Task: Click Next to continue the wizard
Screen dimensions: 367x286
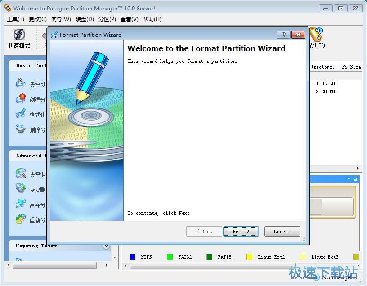Action: pyautogui.click(x=241, y=231)
